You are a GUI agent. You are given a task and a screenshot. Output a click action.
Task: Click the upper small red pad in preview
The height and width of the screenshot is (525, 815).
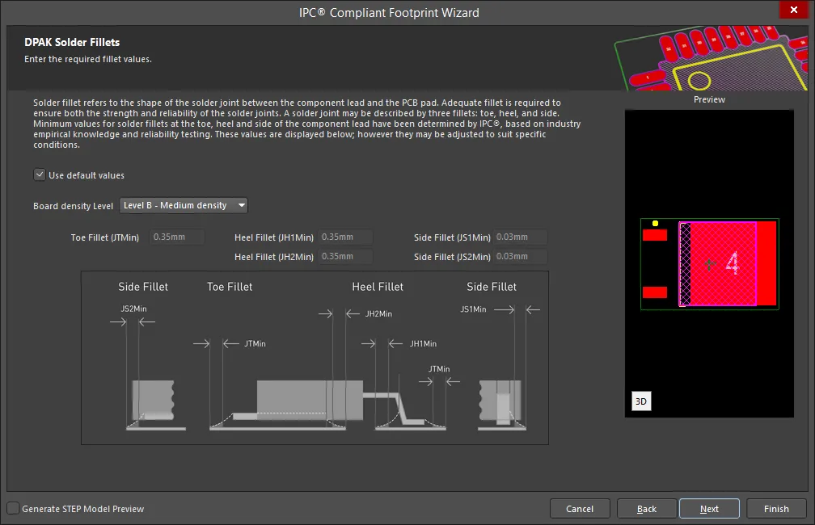655,235
